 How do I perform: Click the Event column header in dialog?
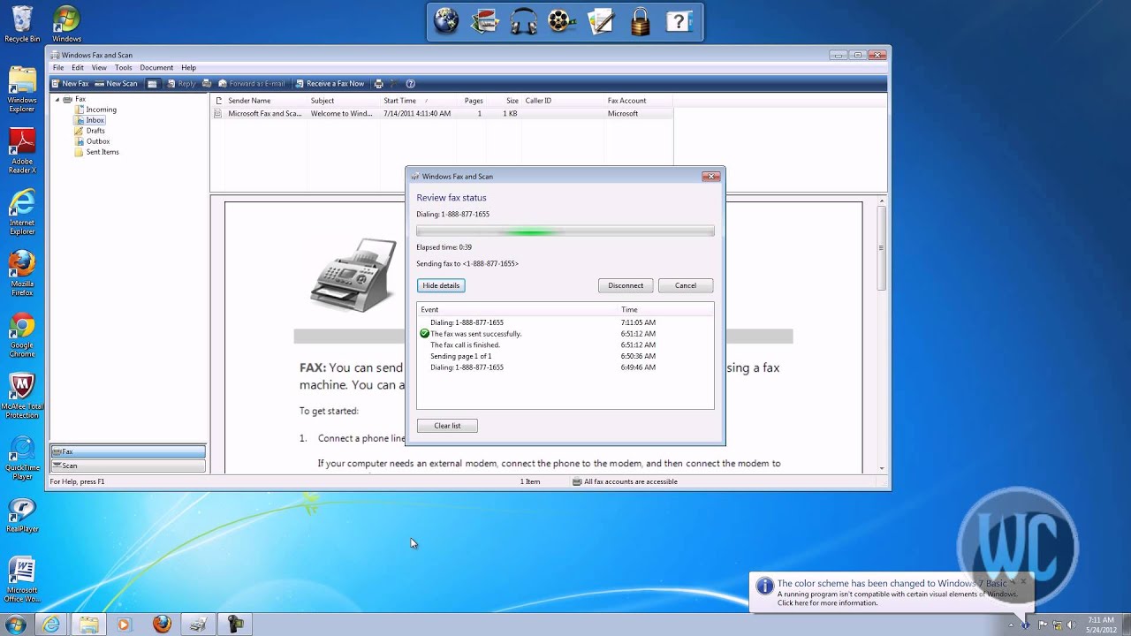pos(518,310)
